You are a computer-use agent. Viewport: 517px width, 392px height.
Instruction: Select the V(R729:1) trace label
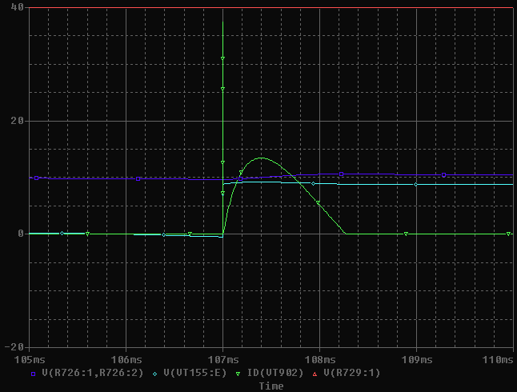(352, 373)
